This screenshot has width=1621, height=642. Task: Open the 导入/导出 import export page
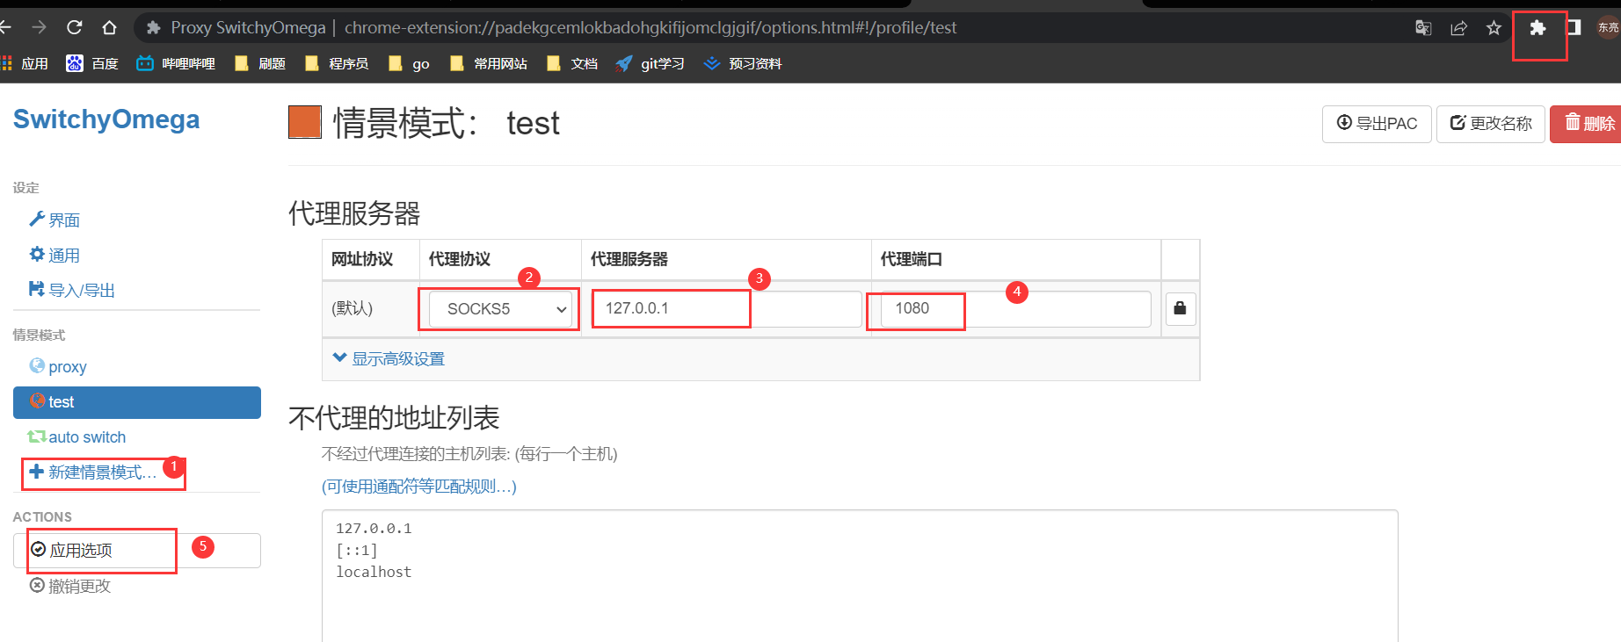point(72,290)
